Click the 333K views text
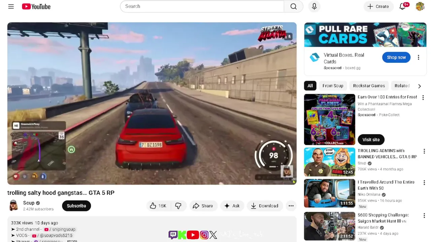431x242 pixels. point(22,223)
